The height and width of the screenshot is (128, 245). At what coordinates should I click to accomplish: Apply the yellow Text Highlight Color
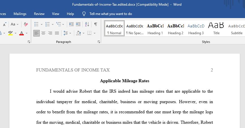point(10,33)
